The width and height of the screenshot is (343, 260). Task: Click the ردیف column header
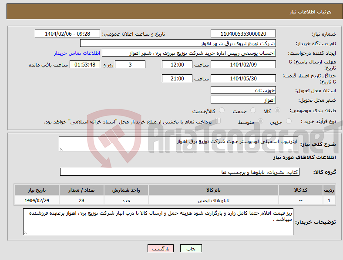329,190
